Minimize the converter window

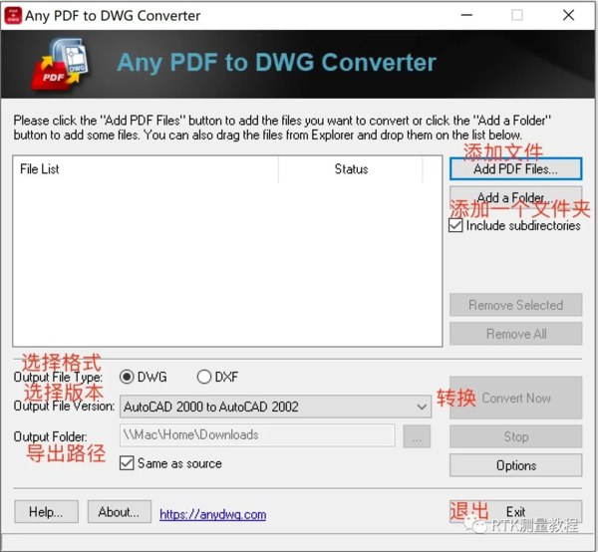click(466, 15)
